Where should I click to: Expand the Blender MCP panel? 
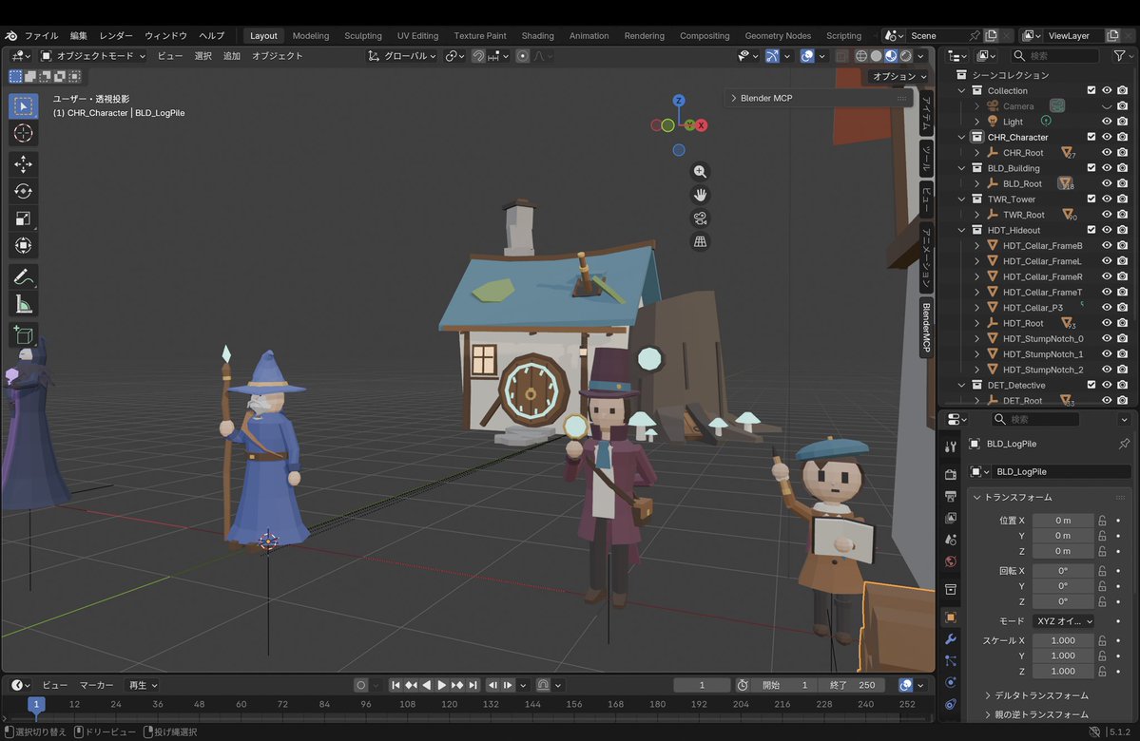coord(734,98)
